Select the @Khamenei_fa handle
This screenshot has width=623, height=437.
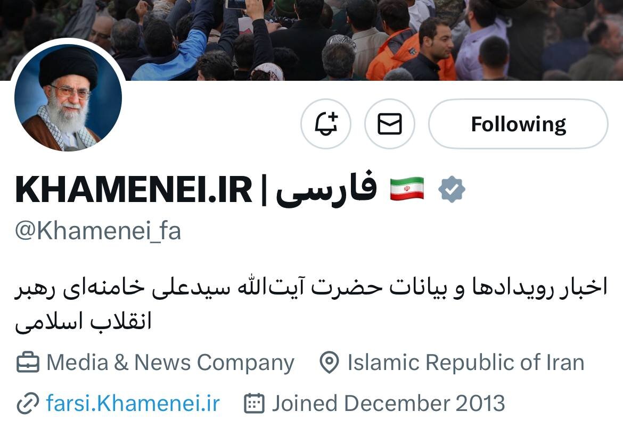[98, 231]
